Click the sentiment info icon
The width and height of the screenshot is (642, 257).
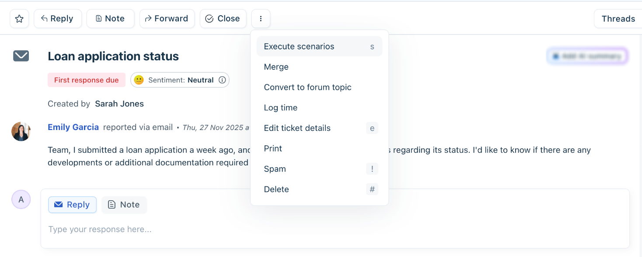click(222, 80)
